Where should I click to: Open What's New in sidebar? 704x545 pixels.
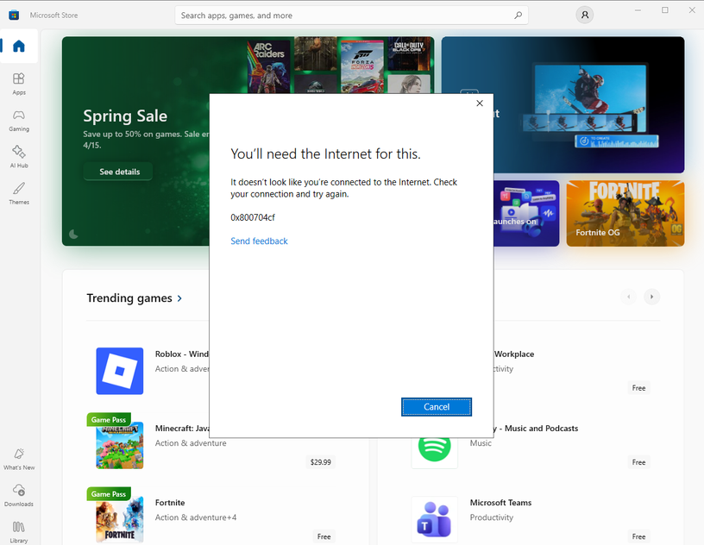(x=19, y=459)
